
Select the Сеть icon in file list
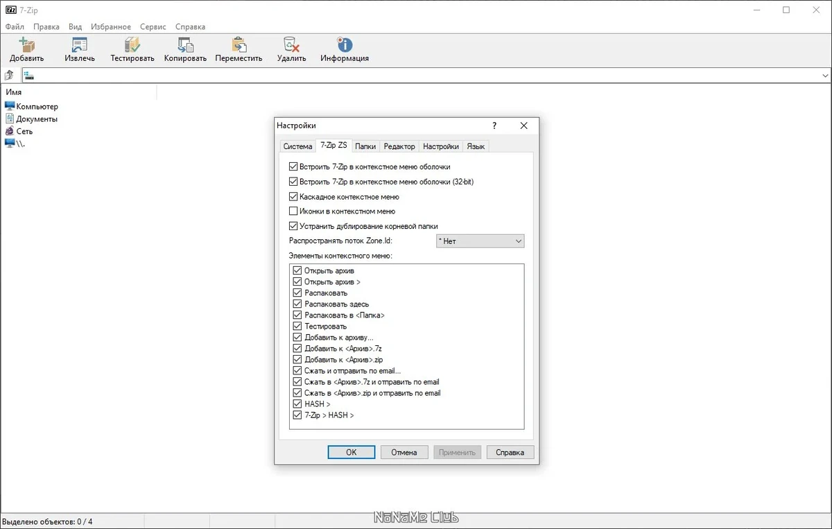coord(10,131)
